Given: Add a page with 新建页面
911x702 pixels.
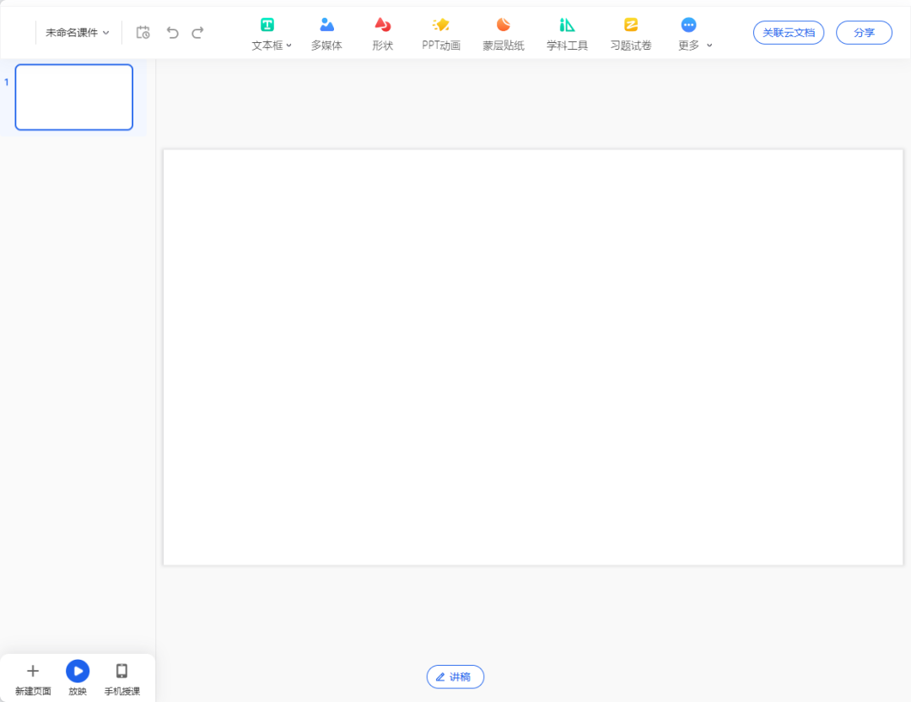Looking at the screenshot, I should (33, 678).
